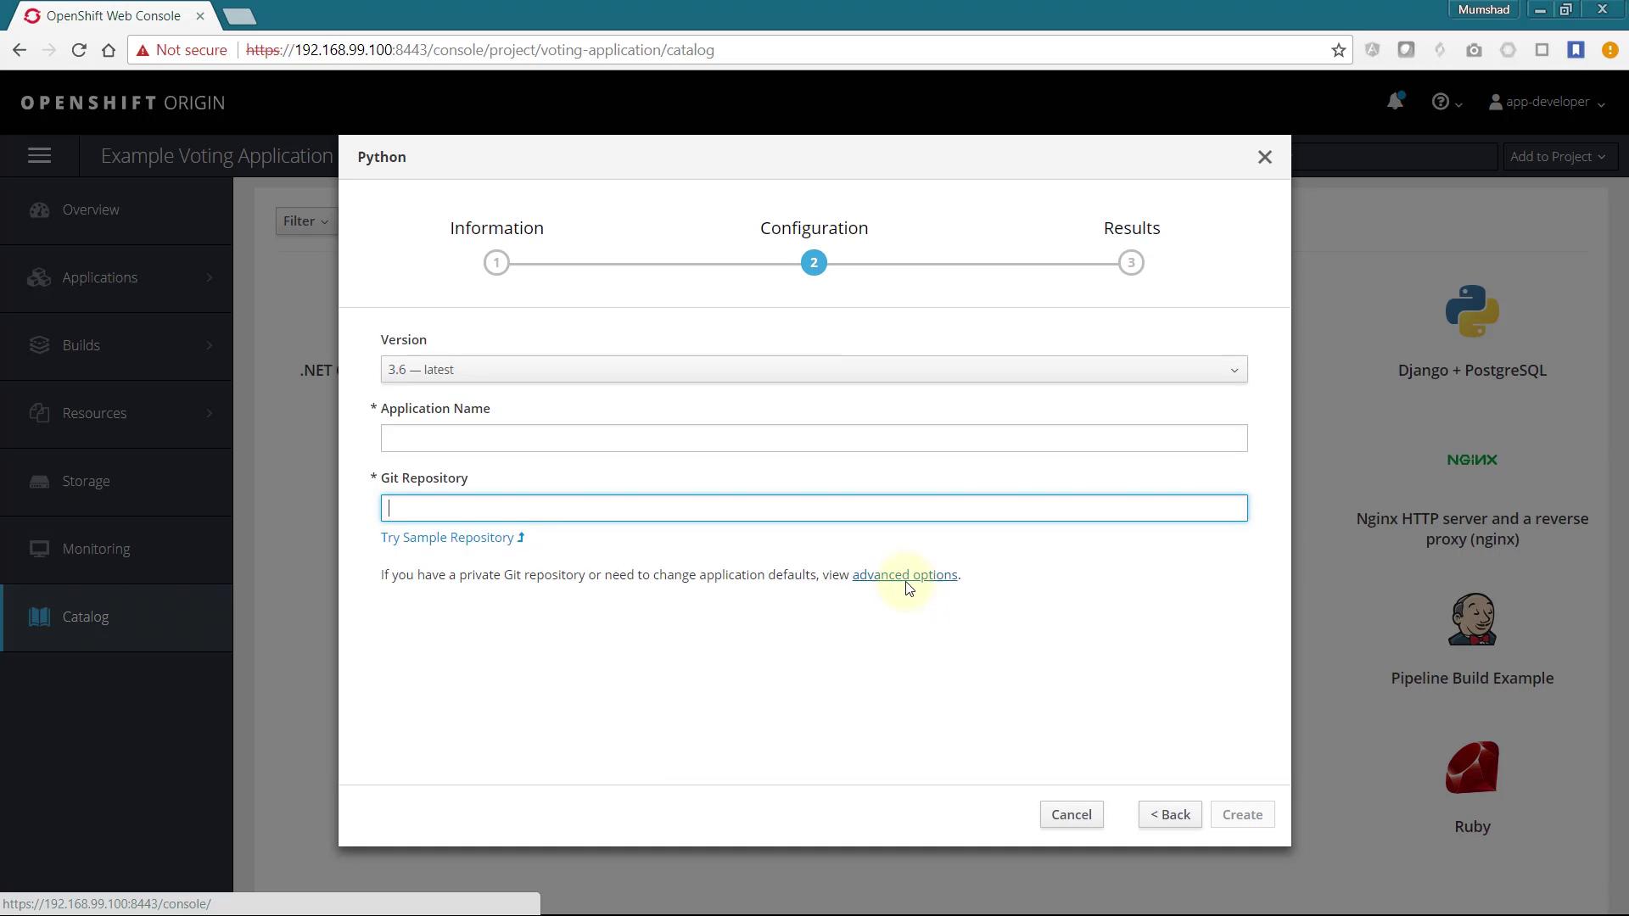Click the Django + PostgreSQL label
This screenshot has width=1629, height=916.
[1472, 371]
